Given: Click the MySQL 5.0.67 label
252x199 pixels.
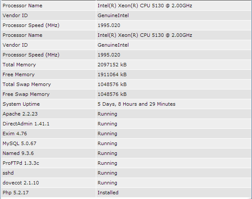Looking at the screenshot, I should click(x=19, y=143).
